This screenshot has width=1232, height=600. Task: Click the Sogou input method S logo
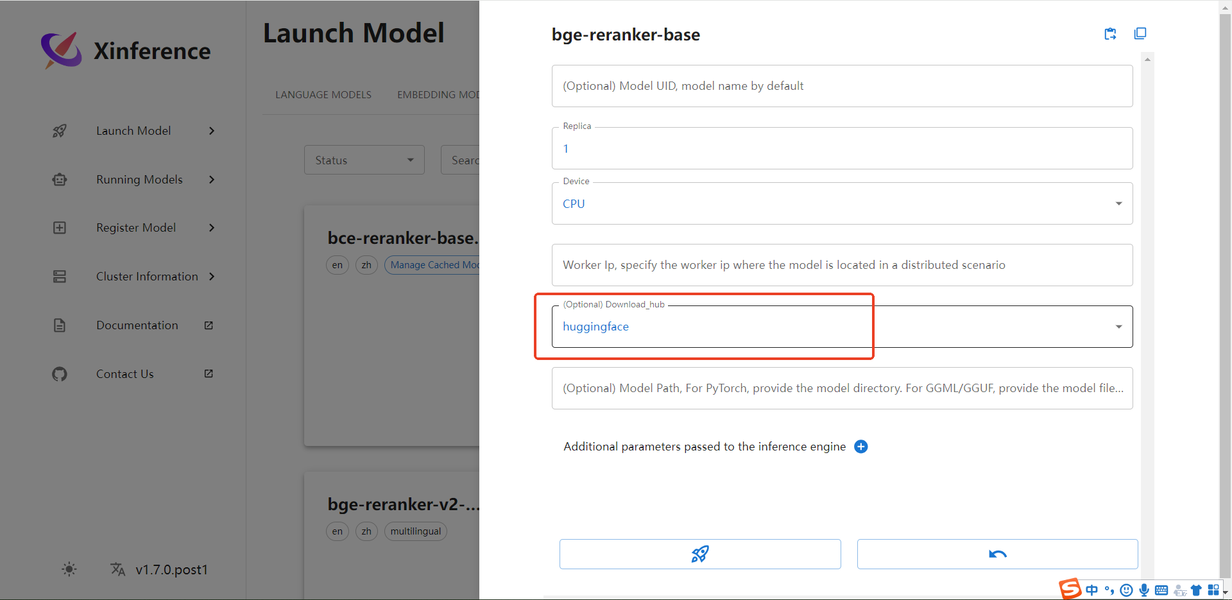[x=1070, y=588]
